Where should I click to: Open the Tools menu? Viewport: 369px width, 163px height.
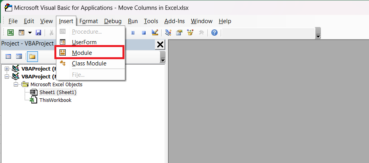[x=151, y=21]
